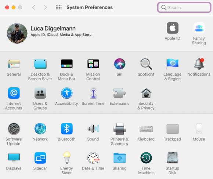Screen dimensions: 213x179
Task: Go back with the left chevron
Action: pyautogui.click(x=34, y=7)
